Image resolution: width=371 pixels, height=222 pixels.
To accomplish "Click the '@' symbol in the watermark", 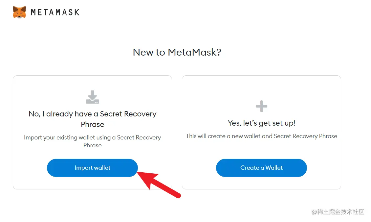I will pyautogui.click(x=314, y=212).
